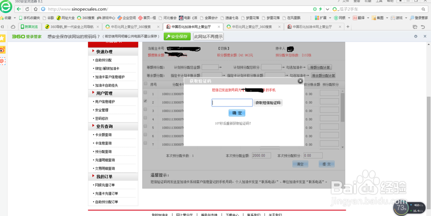Screen dimensions: 431x216
Task: Open 翻译 translate tool
Action: [x=355, y=18]
